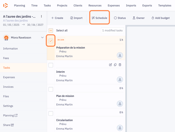The width and height of the screenshot is (175, 132).
Task: Click the 30 JUN date tag
Action: click(x=61, y=40)
